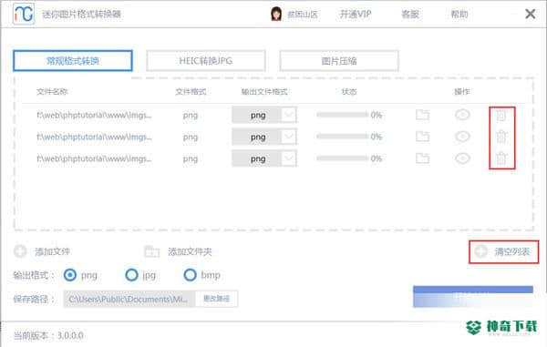Open output folder for third file row
This screenshot has width=547, height=347.
(422, 158)
